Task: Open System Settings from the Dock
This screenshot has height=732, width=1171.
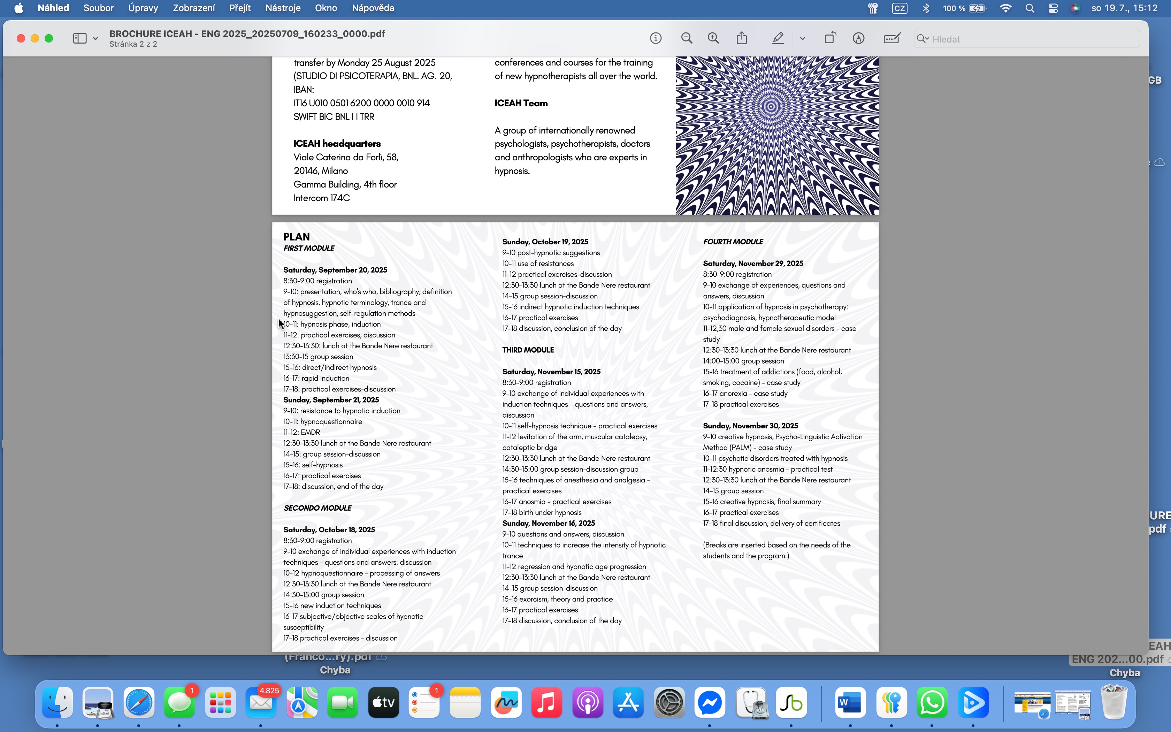Action: [x=669, y=702]
